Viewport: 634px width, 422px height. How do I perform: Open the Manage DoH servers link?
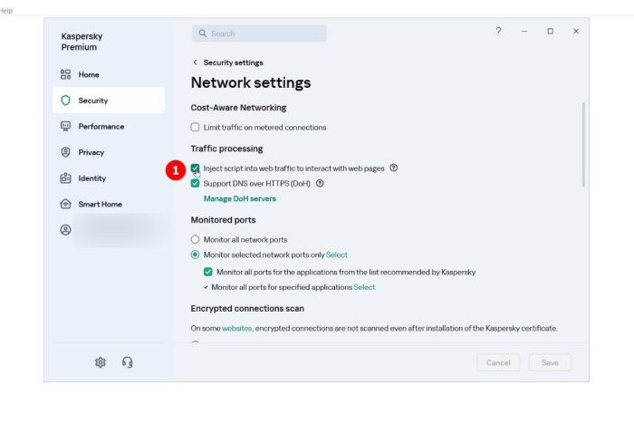239,198
